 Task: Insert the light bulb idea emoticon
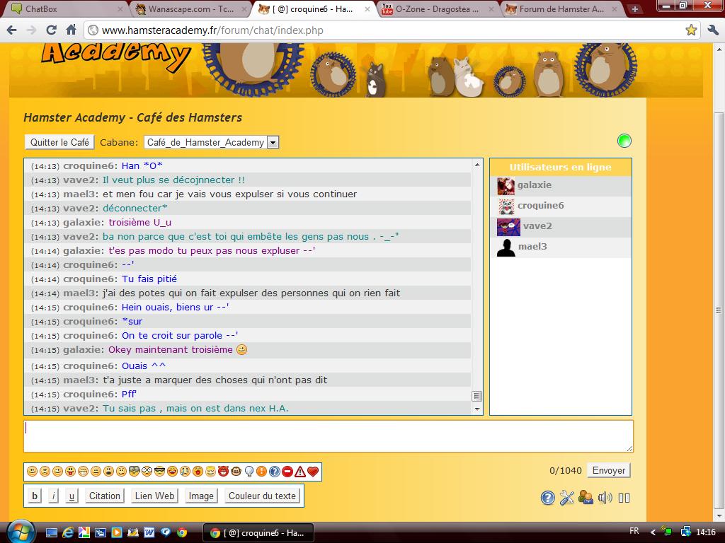(249, 472)
